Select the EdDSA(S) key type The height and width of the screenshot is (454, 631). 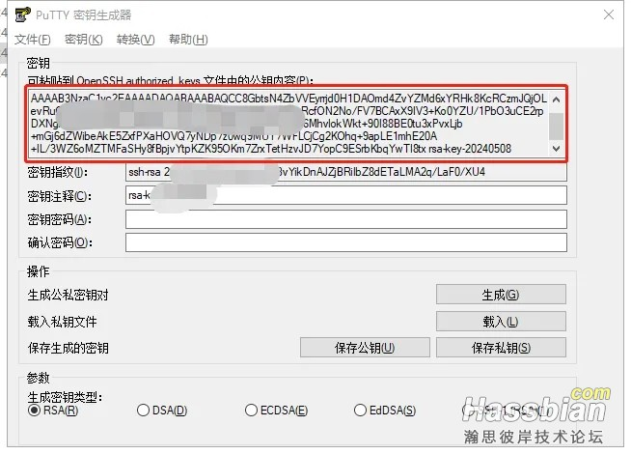pyautogui.click(x=385, y=411)
